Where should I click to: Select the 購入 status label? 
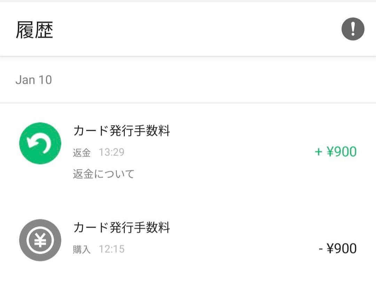82,249
